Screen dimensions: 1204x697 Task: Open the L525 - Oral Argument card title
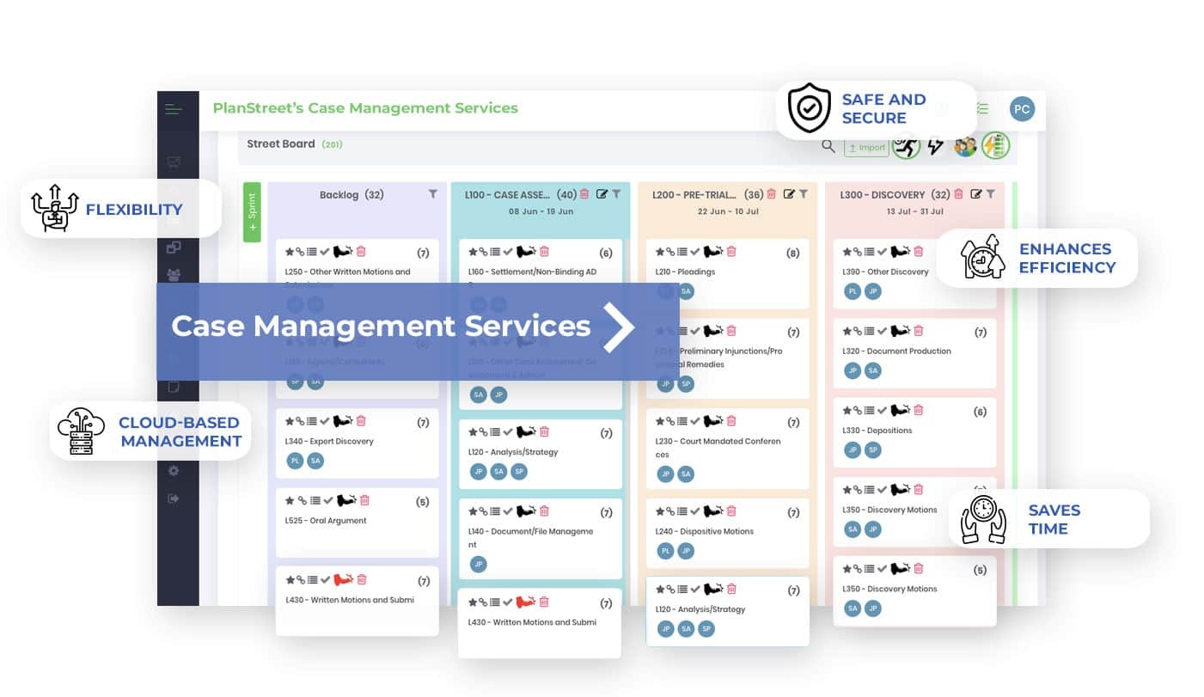[x=326, y=521]
